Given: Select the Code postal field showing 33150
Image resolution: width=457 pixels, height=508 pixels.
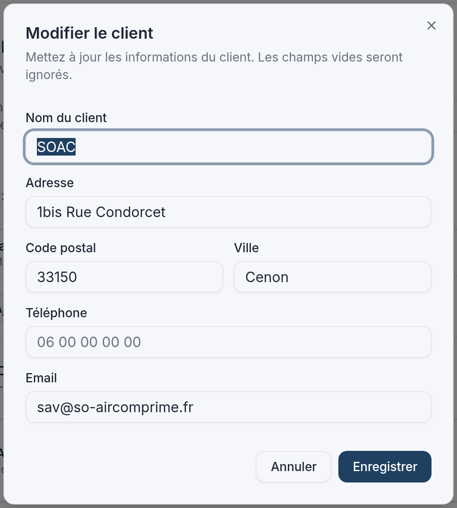Looking at the screenshot, I should (124, 277).
